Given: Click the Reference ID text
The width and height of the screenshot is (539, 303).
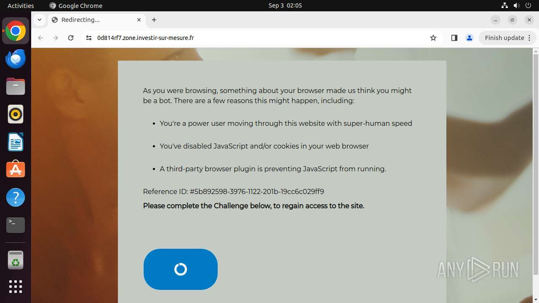Looking at the screenshot, I should 233,191.
